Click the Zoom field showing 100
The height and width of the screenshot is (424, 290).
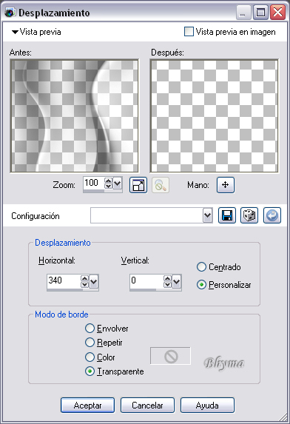click(94, 183)
